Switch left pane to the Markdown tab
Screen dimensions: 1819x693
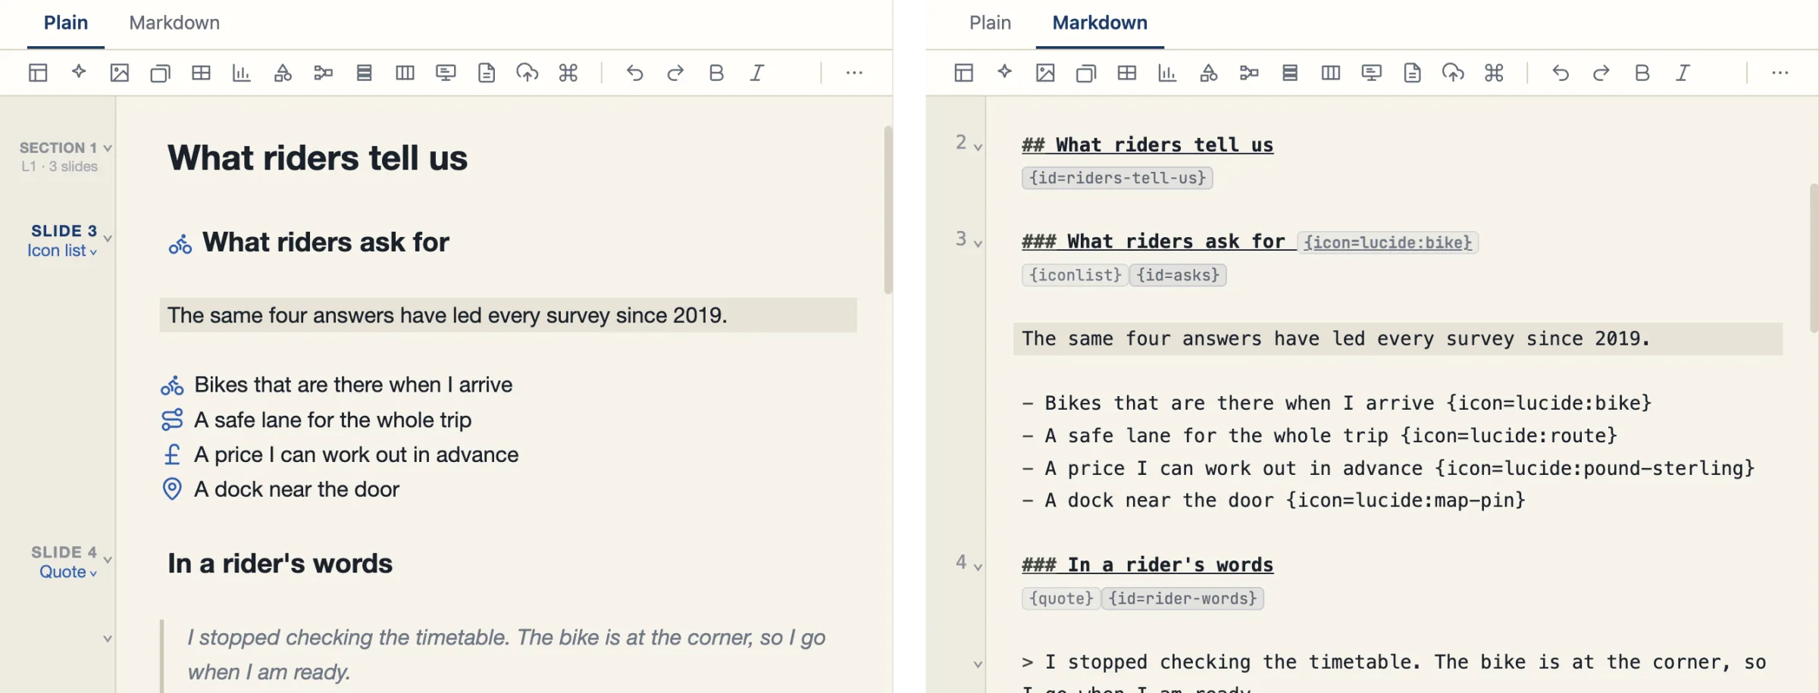(174, 23)
